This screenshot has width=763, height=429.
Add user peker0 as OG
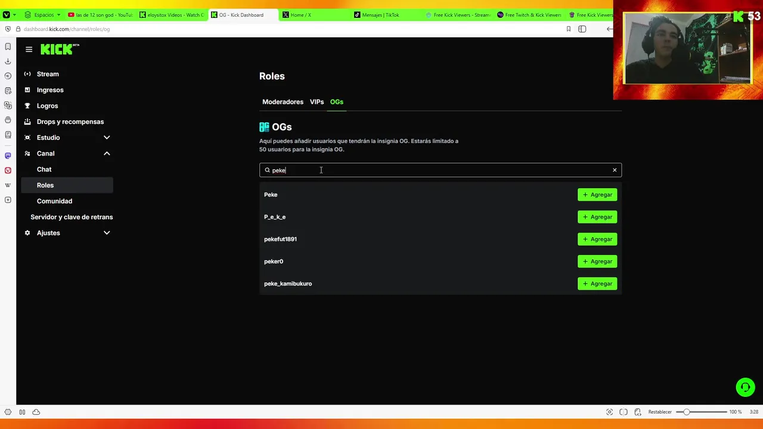click(597, 262)
